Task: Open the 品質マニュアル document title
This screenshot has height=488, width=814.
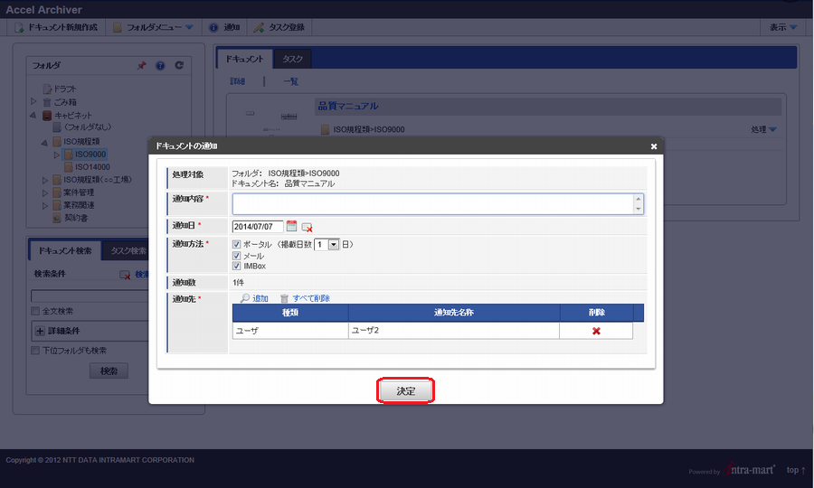Action: pos(348,107)
